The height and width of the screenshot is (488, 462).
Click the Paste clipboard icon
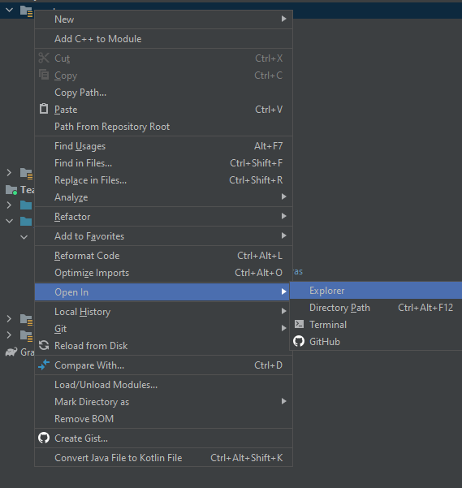(x=44, y=109)
